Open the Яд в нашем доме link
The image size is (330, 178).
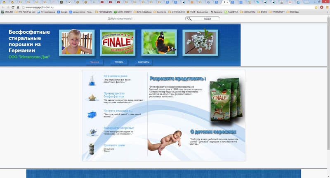tap(115, 76)
